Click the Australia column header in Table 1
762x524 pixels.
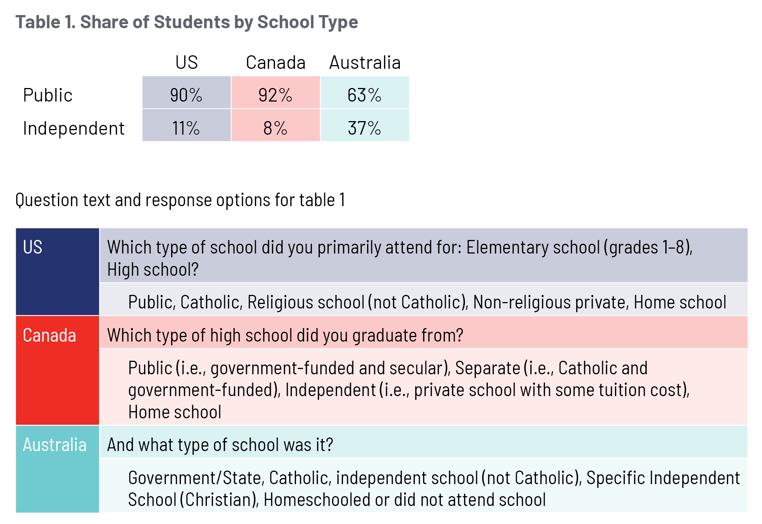pyautogui.click(x=364, y=62)
